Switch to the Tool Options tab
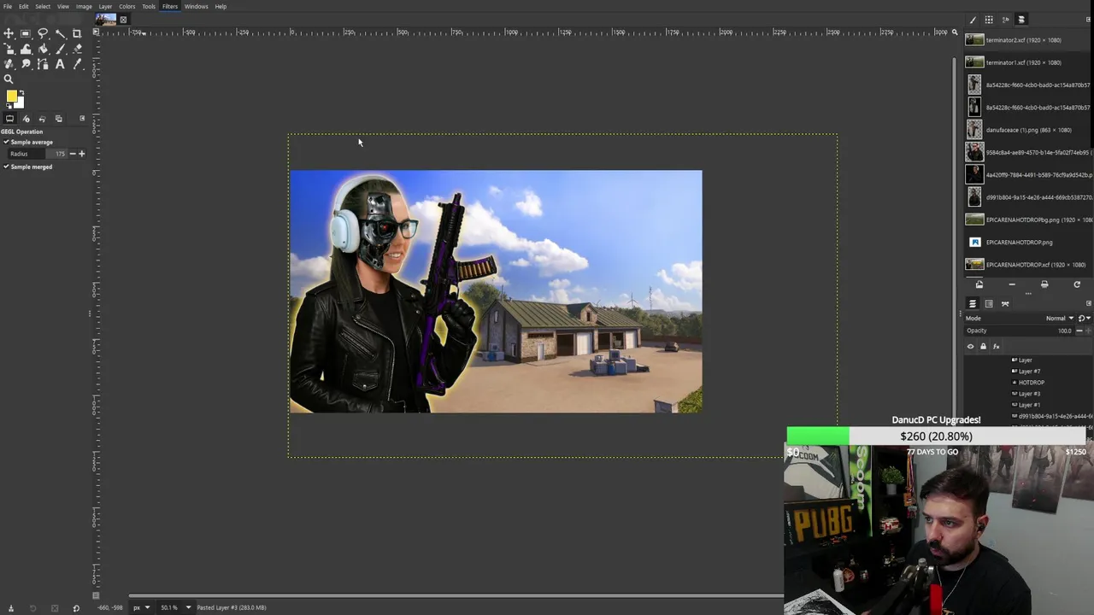 coord(9,119)
